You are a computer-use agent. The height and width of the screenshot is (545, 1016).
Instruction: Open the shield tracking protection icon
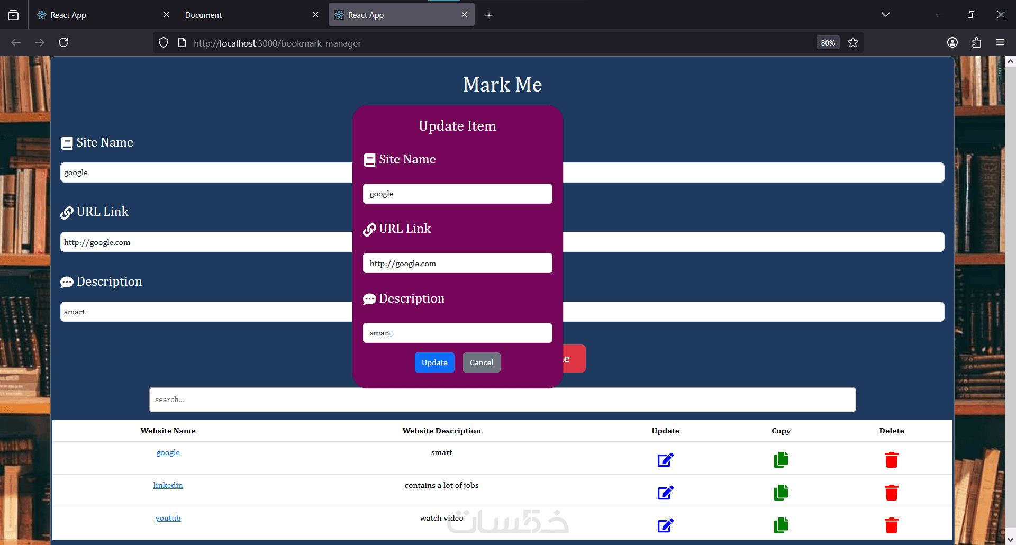164,42
